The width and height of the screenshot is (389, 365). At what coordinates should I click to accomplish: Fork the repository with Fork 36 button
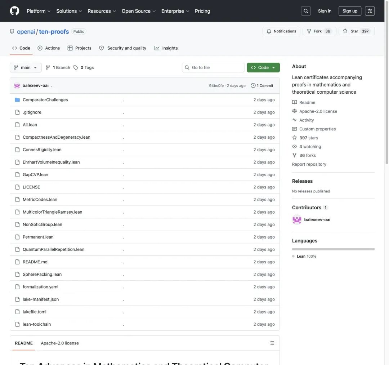click(x=319, y=31)
